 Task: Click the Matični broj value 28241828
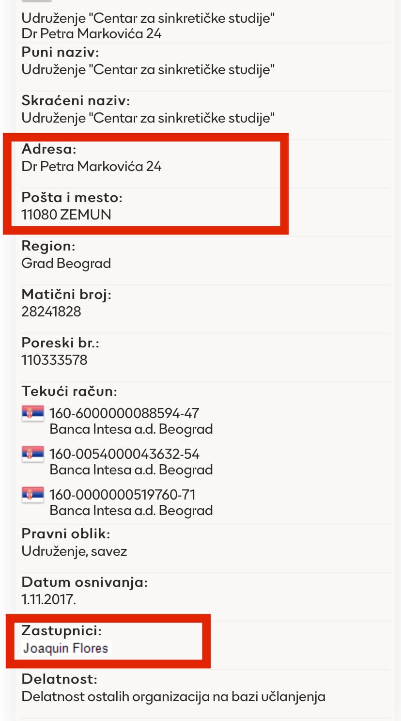[51, 312]
